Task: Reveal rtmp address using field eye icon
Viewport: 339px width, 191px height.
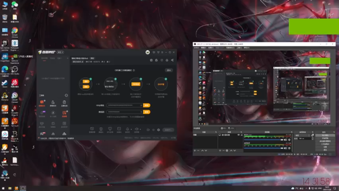Action: click(x=141, y=105)
